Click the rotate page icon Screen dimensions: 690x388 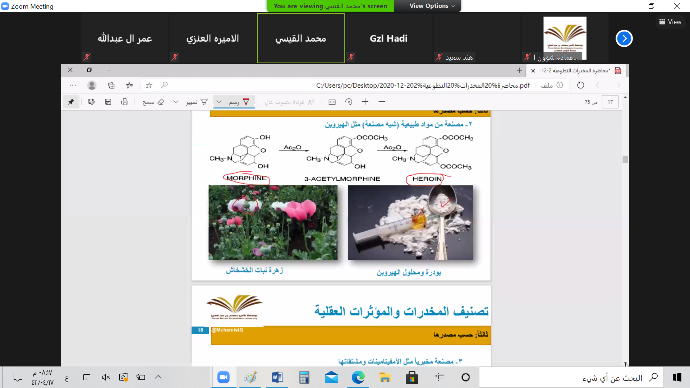pyautogui.click(x=349, y=102)
